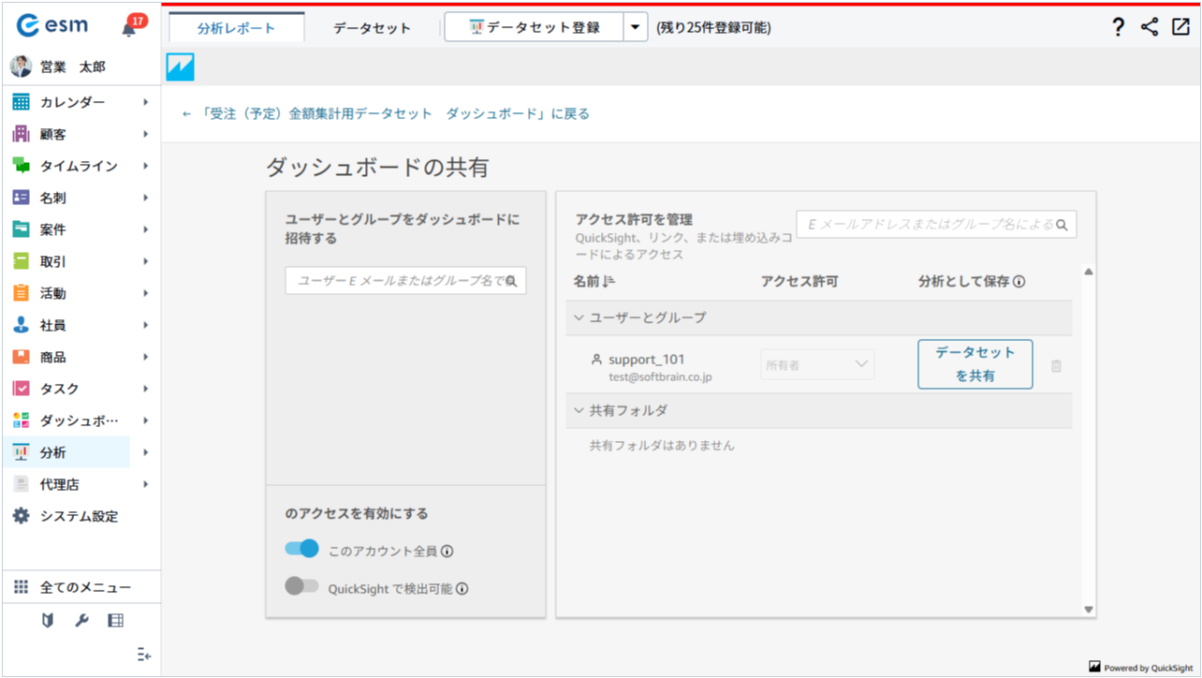
Task: Toggle the このアカウント全員 switch off
Action: click(x=302, y=550)
